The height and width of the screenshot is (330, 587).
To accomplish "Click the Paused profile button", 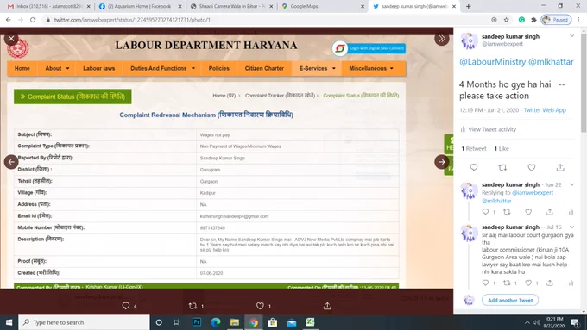I will click(x=556, y=20).
